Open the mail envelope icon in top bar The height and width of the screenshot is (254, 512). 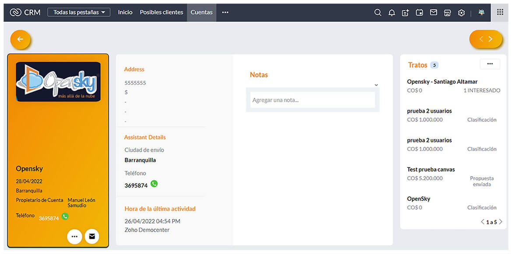pyautogui.click(x=433, y=12)
